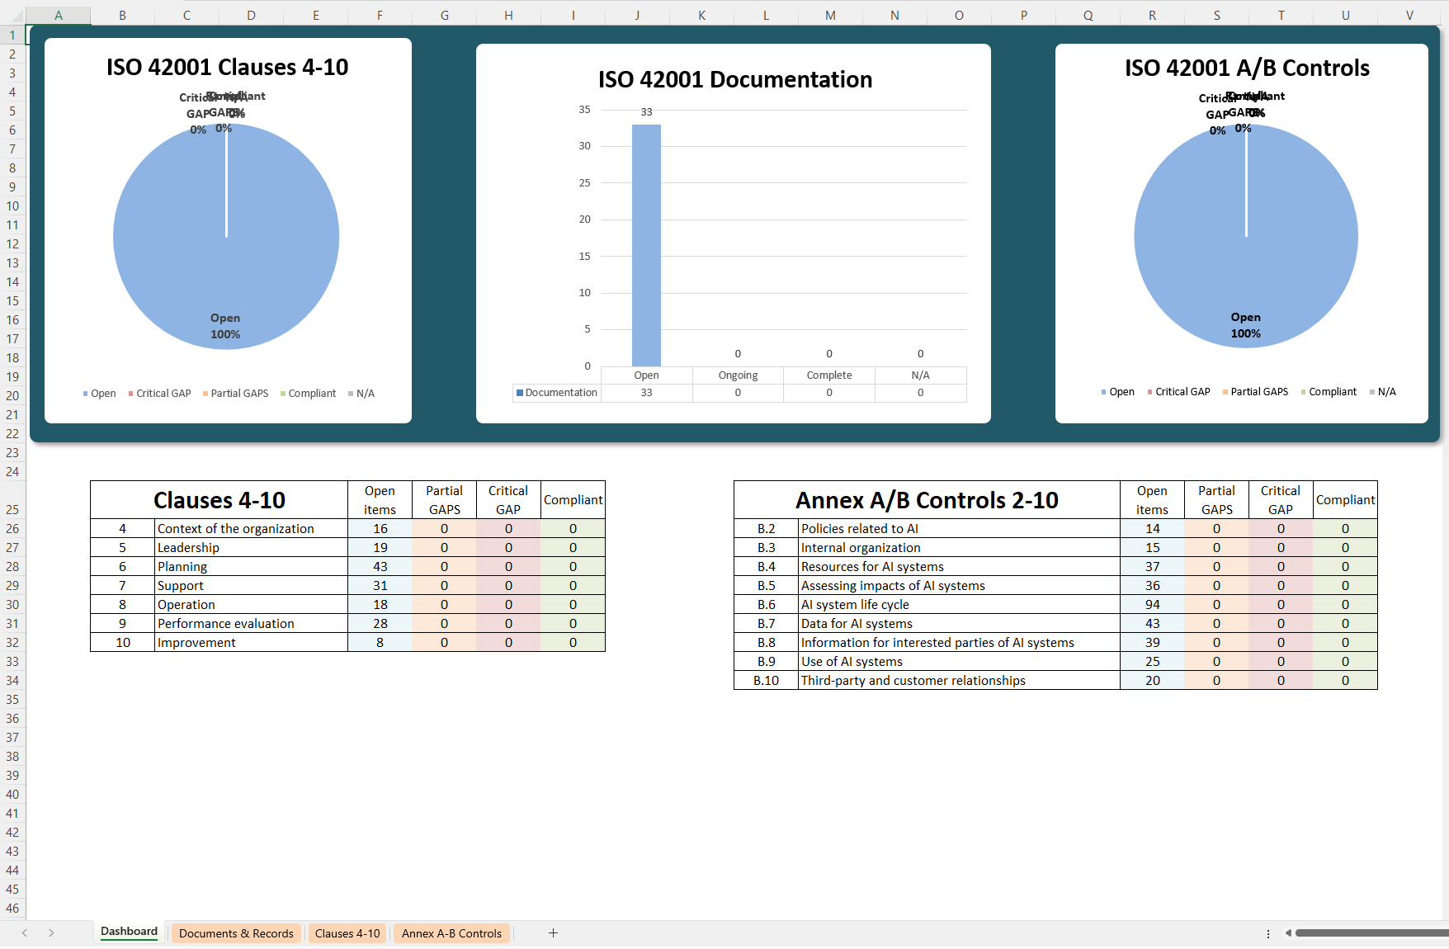The width and height of the screenshot is (1449, 949).
Task: Click Compliant legend entry in A/B Controls chart
Action: [x=1332, y=392]
